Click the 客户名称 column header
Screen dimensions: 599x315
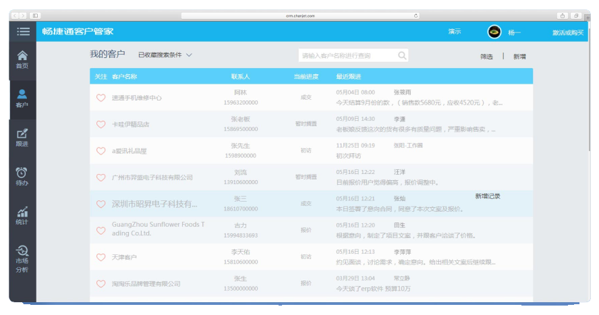click(125, 76)
